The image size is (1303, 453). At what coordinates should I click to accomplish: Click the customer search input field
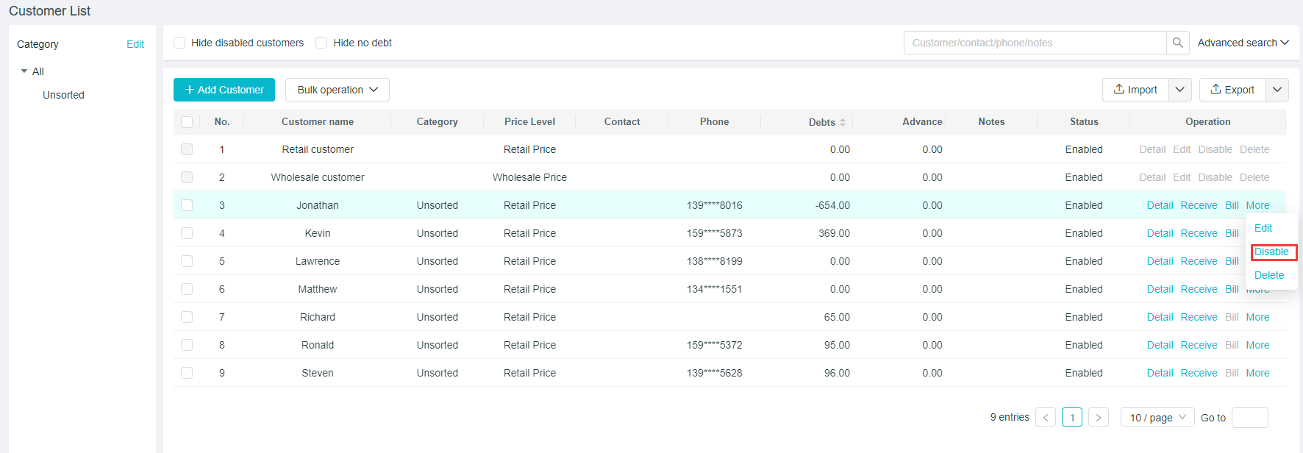click(x=1035, y=43)
